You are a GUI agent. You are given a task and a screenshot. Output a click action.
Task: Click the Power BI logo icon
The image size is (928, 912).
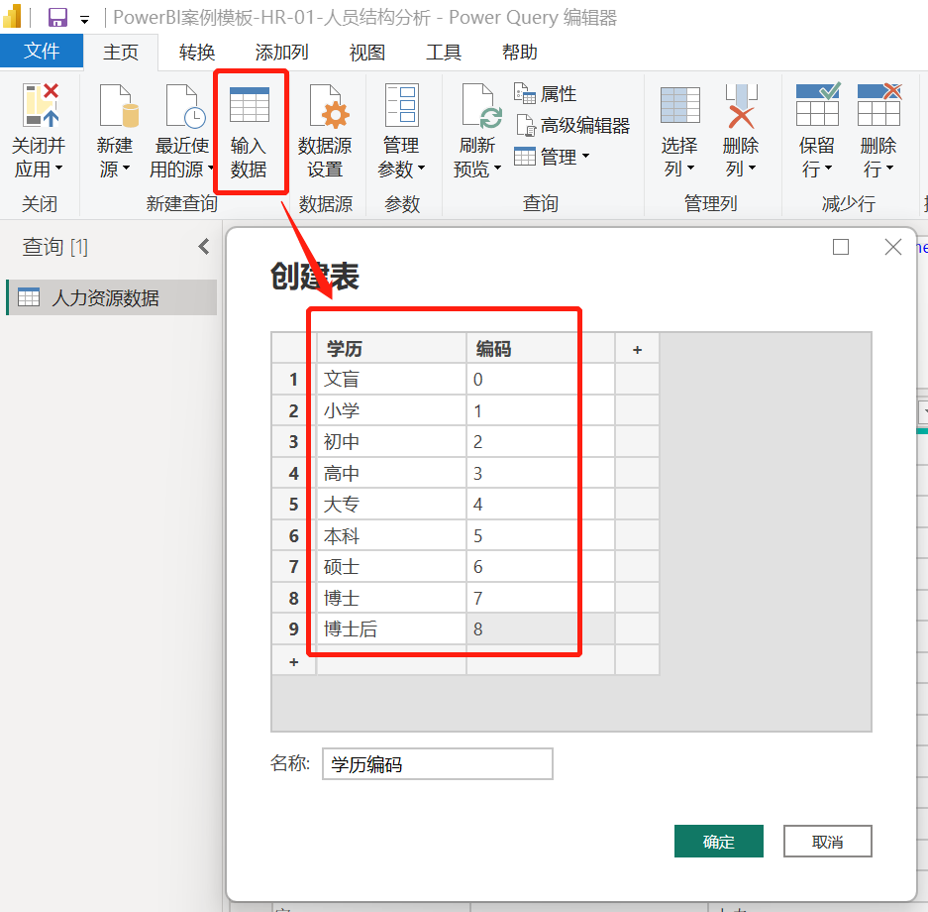click(13, 17)
